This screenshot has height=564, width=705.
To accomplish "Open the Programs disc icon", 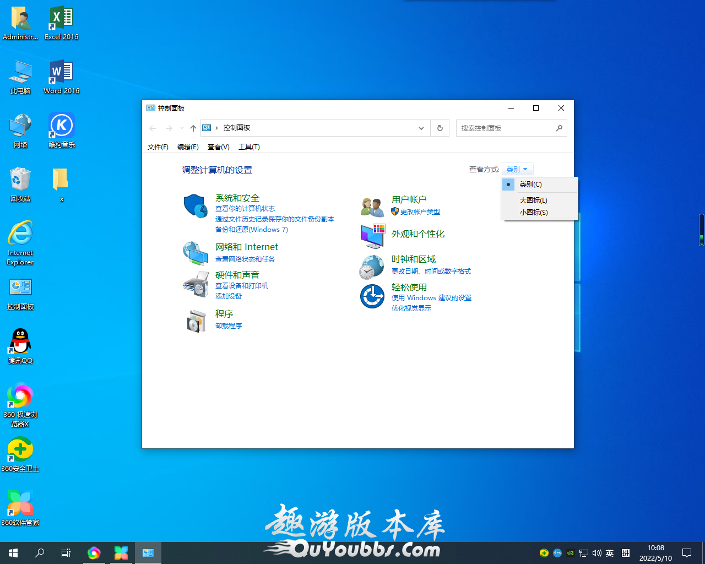I will tap(196, 321).
